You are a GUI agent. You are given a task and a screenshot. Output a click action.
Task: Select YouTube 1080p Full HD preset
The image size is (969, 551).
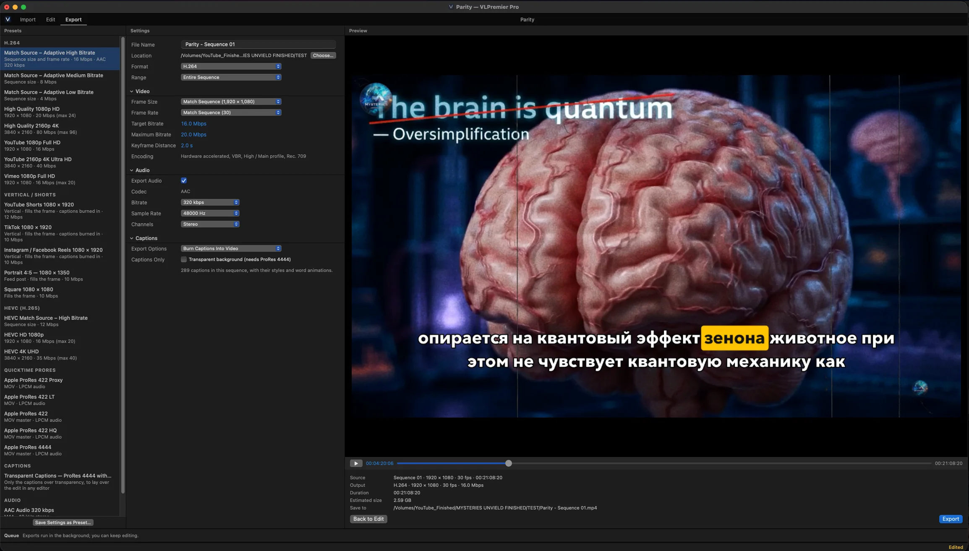(x=60, y=146)
